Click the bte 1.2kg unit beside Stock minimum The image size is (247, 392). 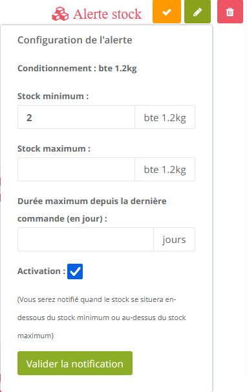coord(165,117)
